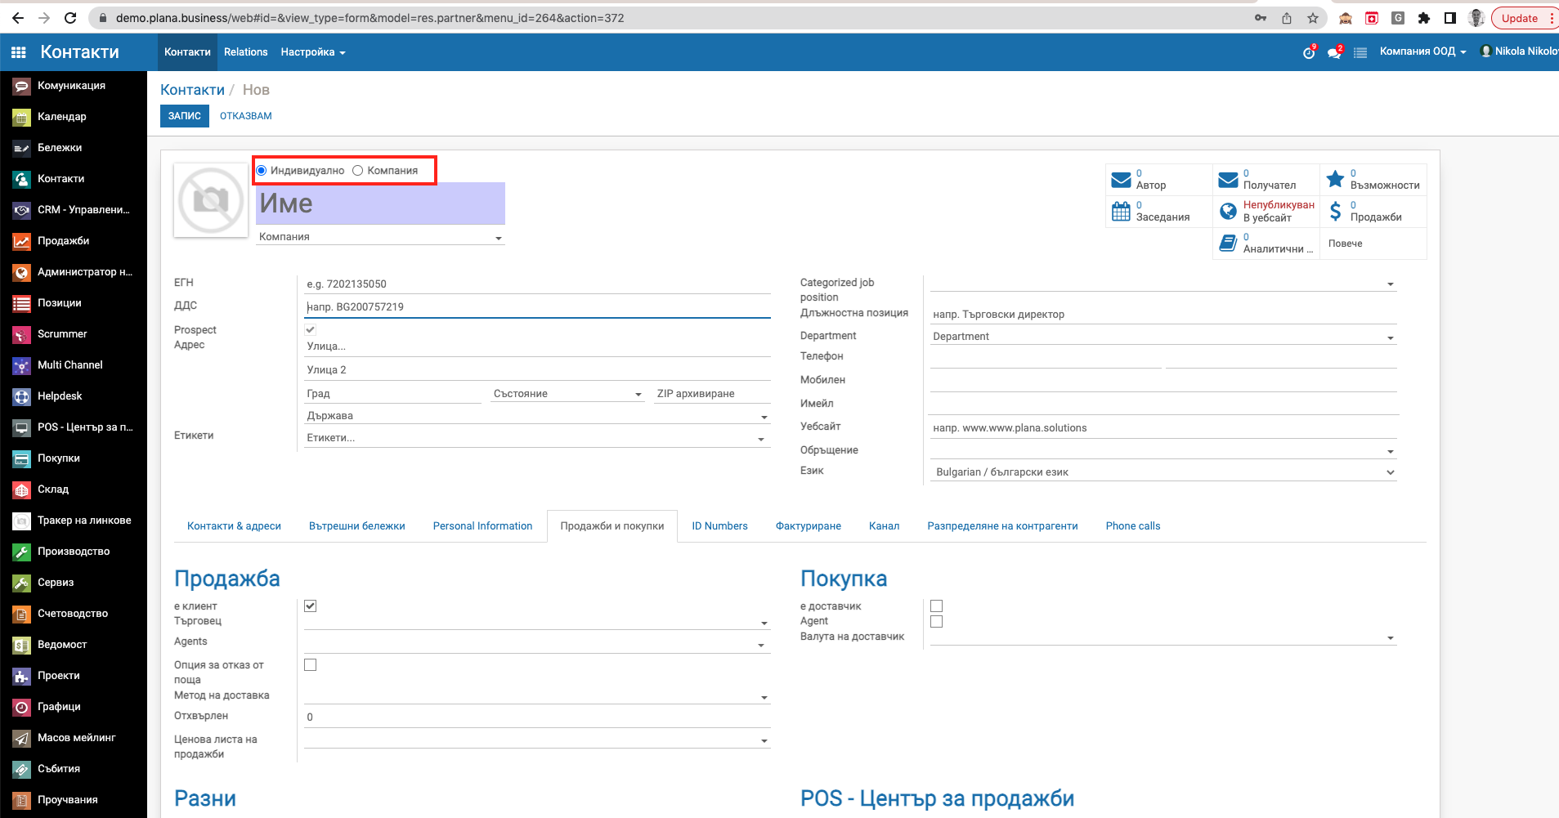The width and height of the screenshot is (1559, 818).
Task: Open Покупки app icon in sidebar
Action: pos(21,458)
